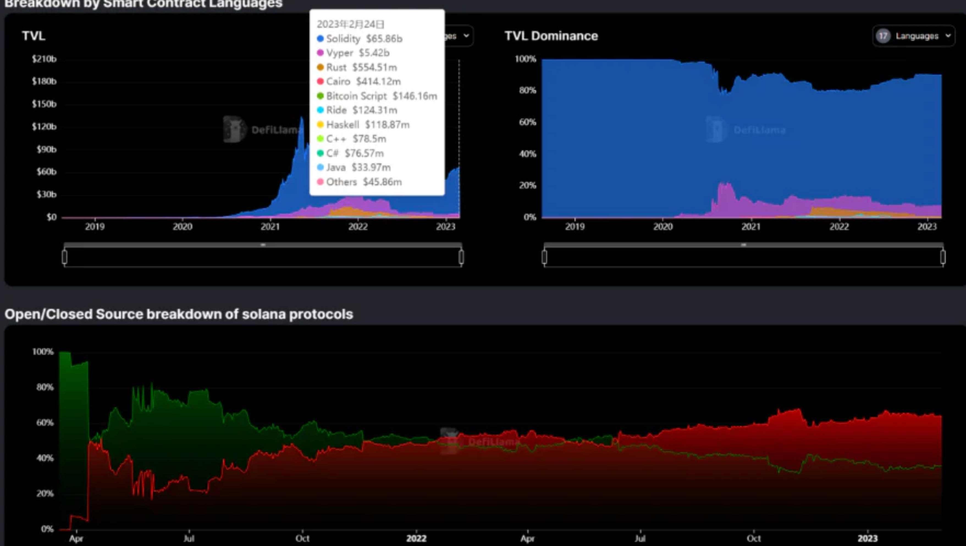This screenshot has width=966, height=546.
Task: Click the blue Solidity dot in the tooltip
Action: point(320,39)
